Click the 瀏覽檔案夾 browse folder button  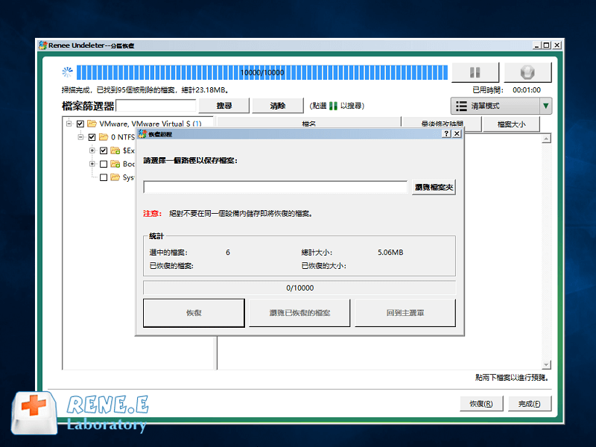pyautogui.click(x=434, y=187)
